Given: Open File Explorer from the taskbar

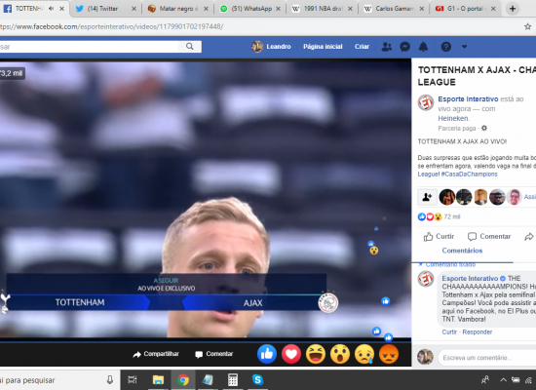Looking at the screenshot, I should click(158, 379).
